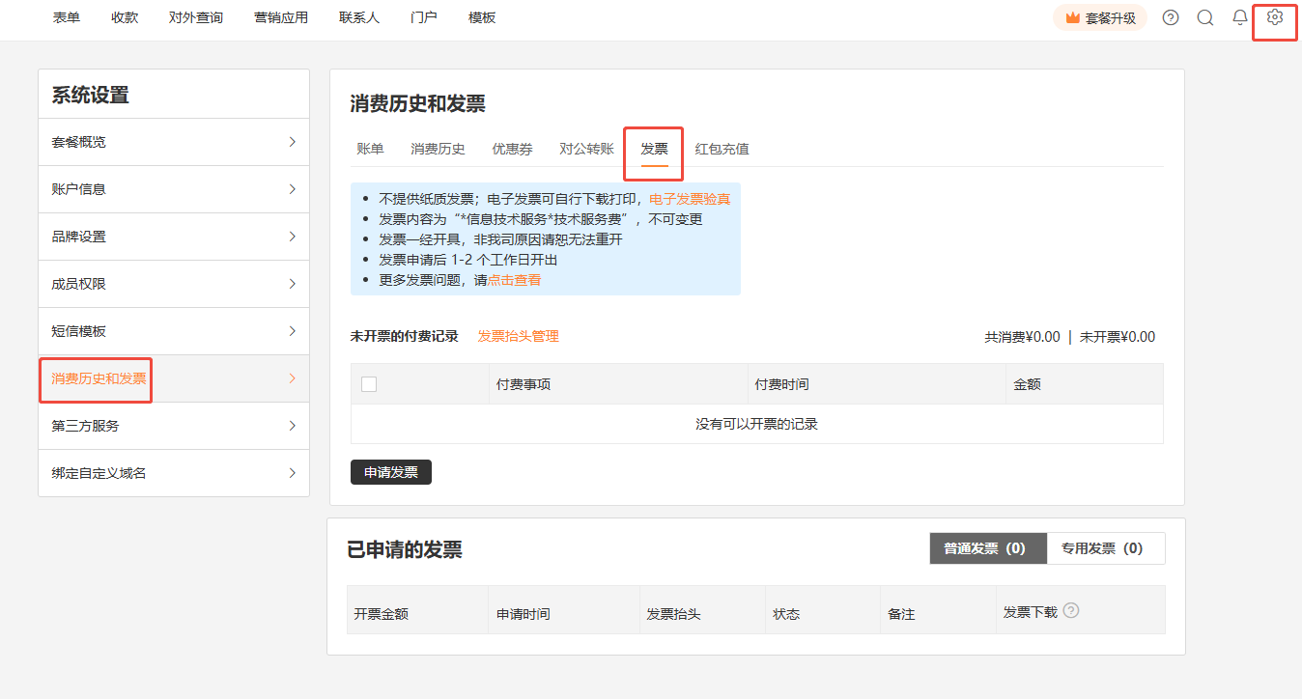The width and height of the screenshot is (1302, 699).
Task: Click the 套餐升级 button
Action: coord(1100,17)
